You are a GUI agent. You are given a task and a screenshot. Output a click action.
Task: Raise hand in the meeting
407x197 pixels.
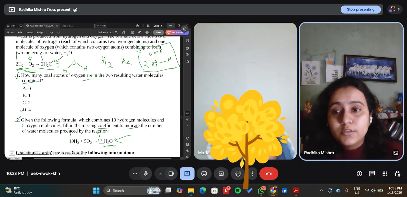[x=238, y=174]
